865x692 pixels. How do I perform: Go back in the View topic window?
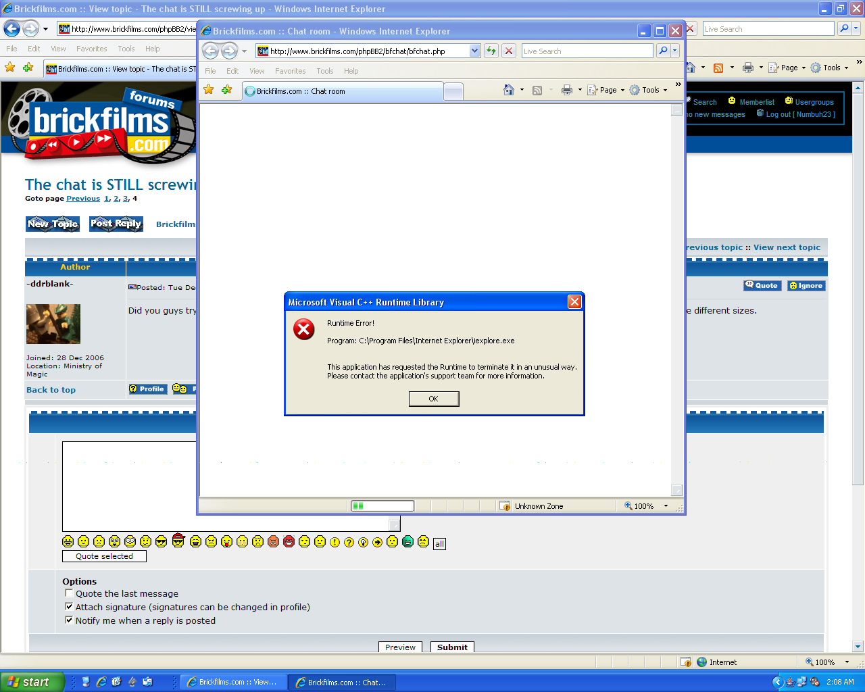[12, 28]
